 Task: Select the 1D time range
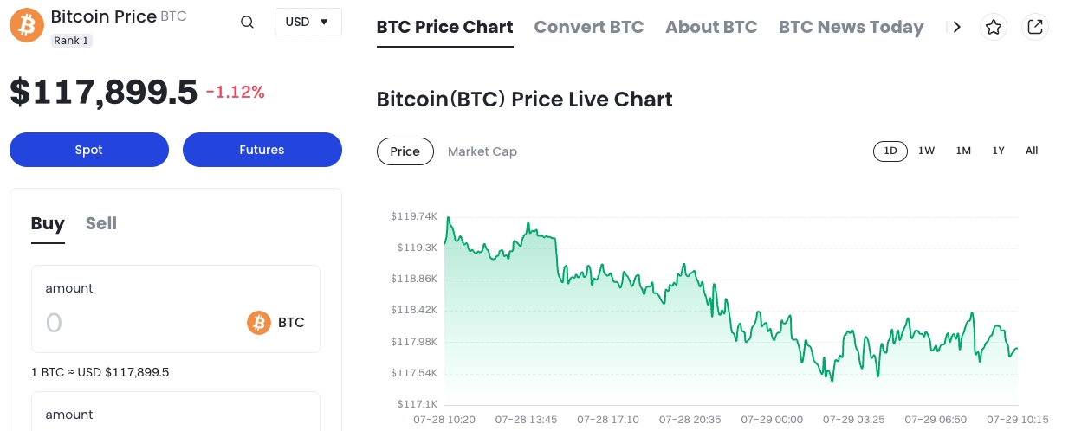890,151
